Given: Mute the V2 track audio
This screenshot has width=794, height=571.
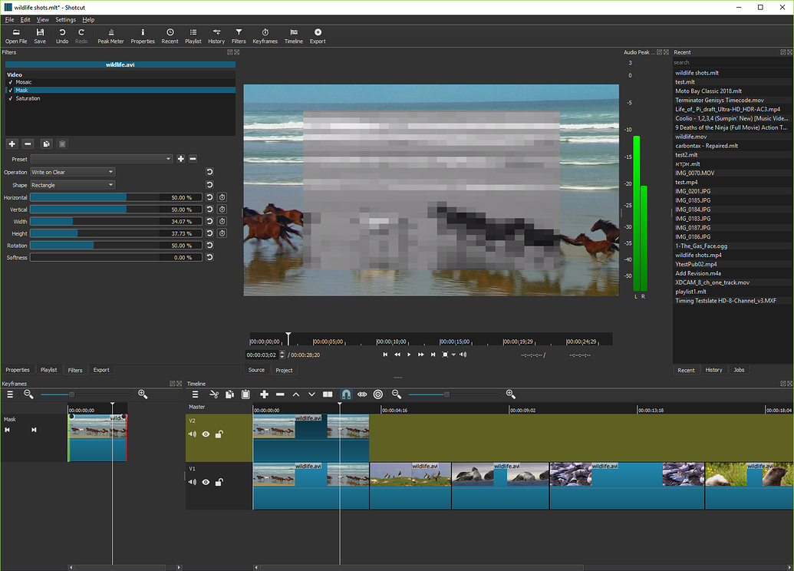Looking at the screenshot, I should tap(193, 434).
